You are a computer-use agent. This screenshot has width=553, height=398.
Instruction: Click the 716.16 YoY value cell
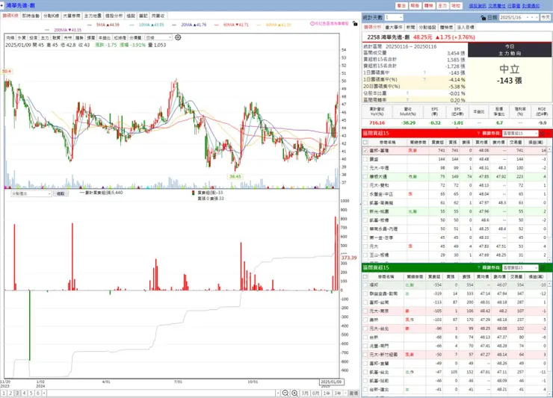(377, 123)
